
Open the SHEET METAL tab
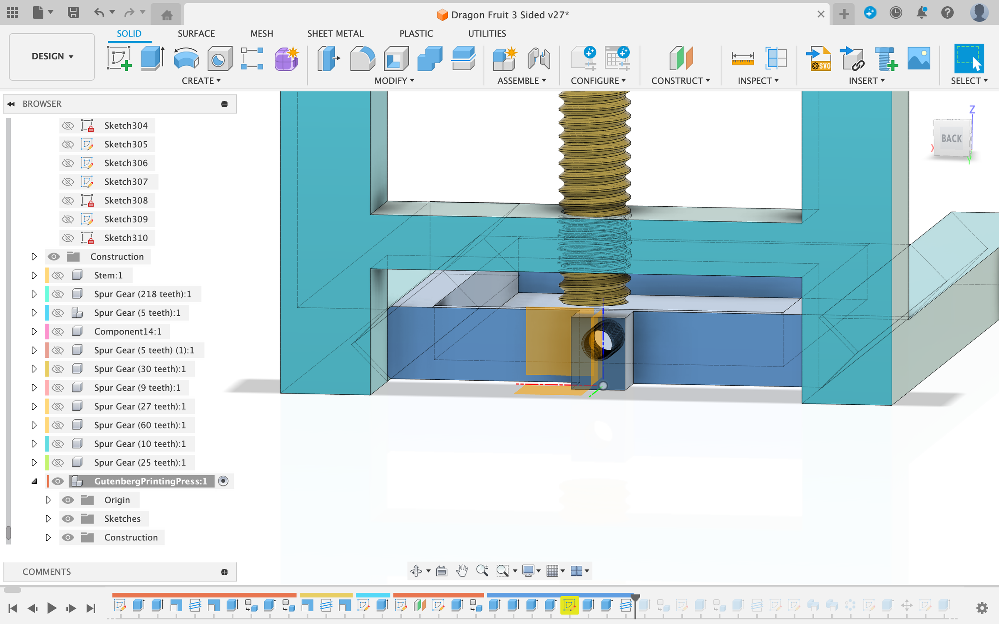pos(335,34)
